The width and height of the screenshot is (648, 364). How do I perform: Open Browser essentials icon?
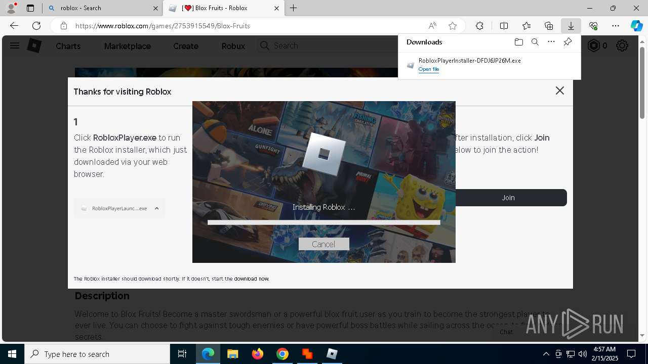[x=593, y=26]
